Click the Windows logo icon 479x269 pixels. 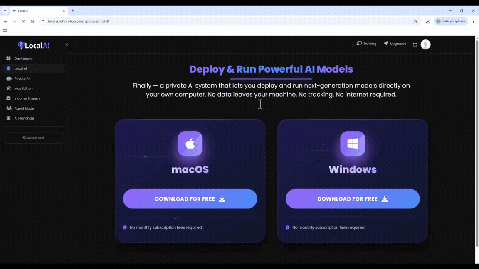353,144
